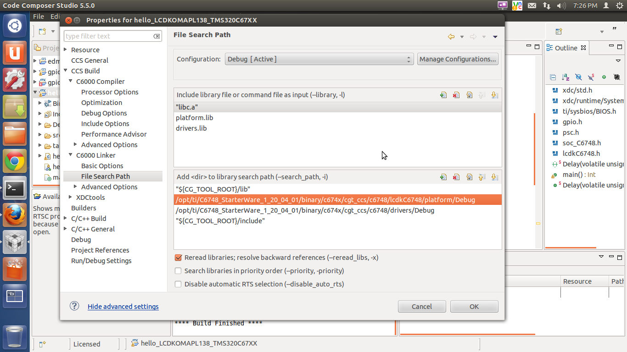Image resolution: width=627 pixels, height=352 pixels.
Task: Click the type filter text field
Action: point(108,36)
